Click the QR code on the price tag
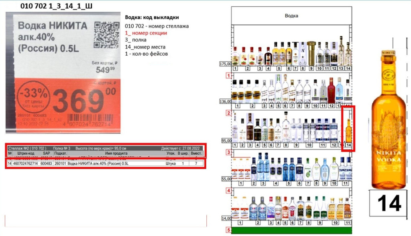 (x=106, y=34)
